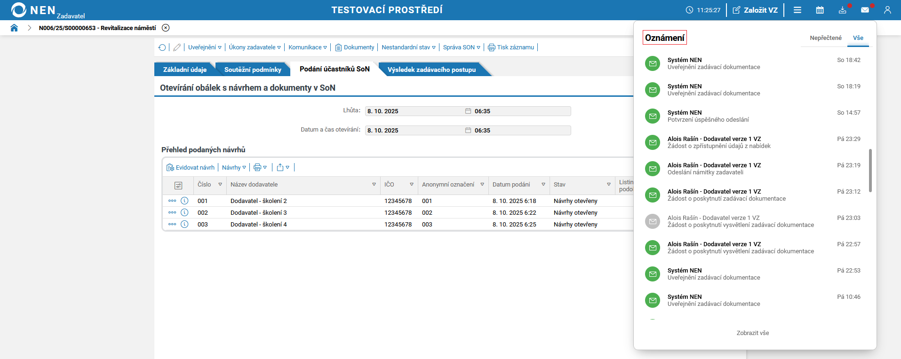901x359 pixels.
Task: Click the table column settings icon
Action: [x=178, y=186]
